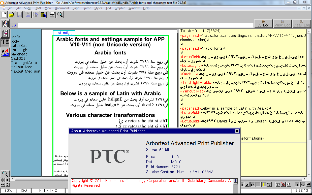This screenshot has width=312, height=195.
Task: Click the Cut scissors icon
Action: pos(28,15)
